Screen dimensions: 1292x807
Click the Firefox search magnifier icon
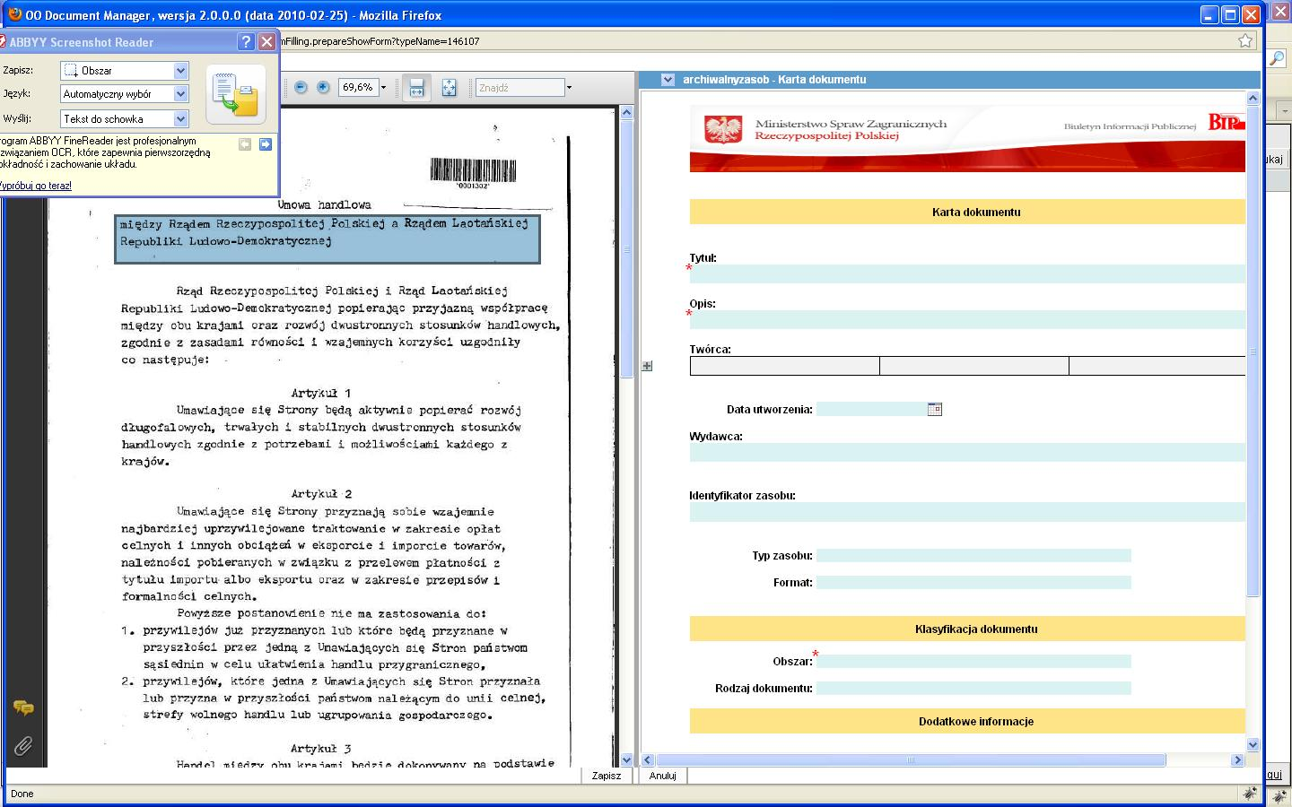click(x=1276, y=58)
